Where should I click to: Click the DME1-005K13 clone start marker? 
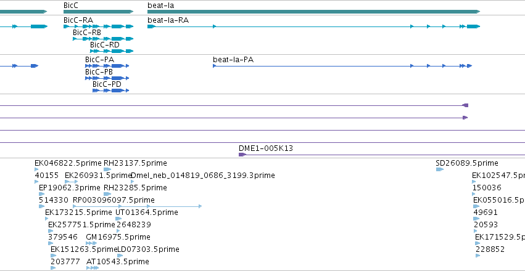pos(242,155)
